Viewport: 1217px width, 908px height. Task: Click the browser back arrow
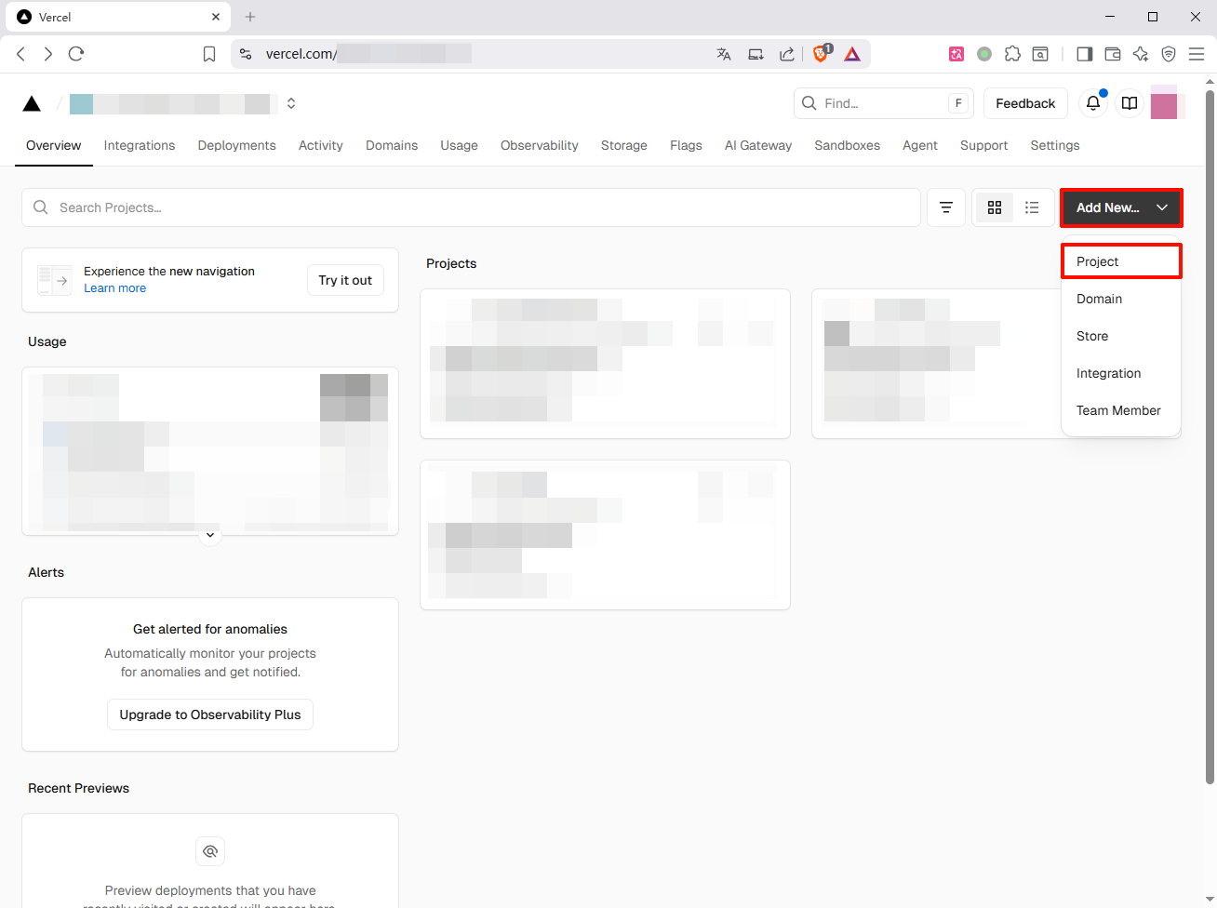20,54
